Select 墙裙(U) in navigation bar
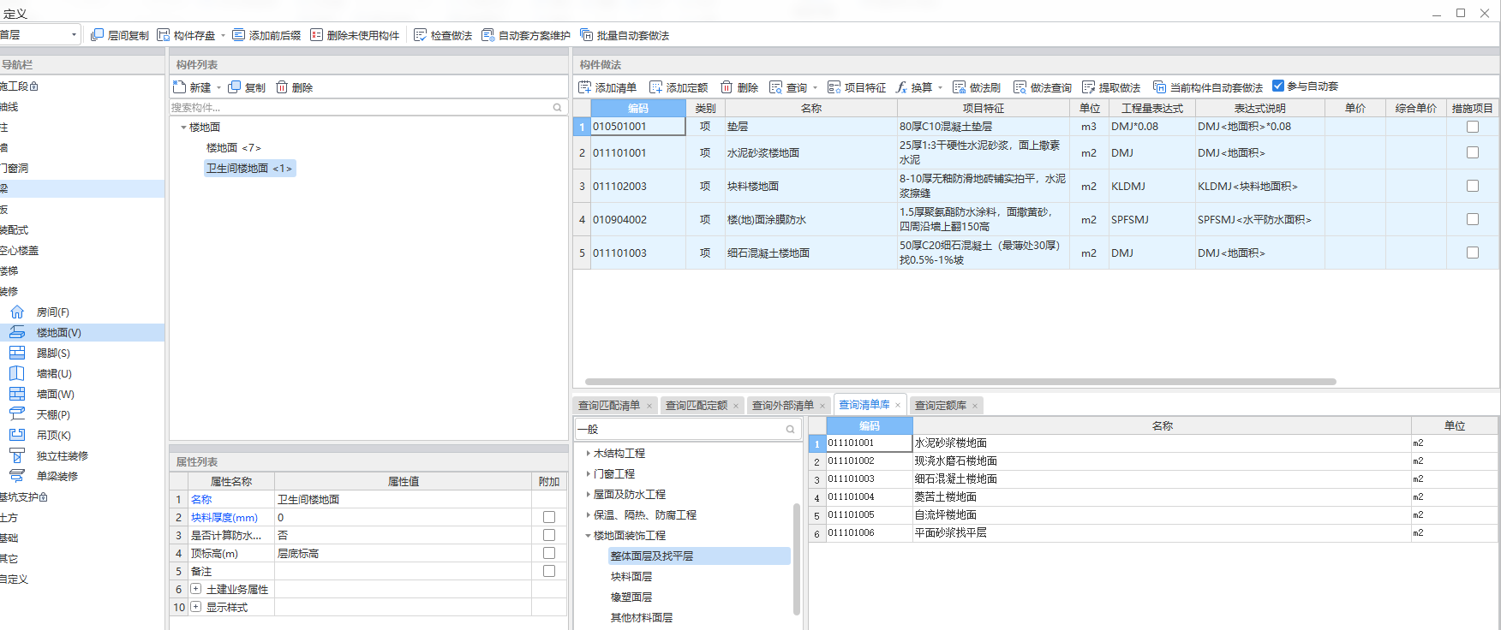This screenshot has width=1501, height=630. pos(54,374)
